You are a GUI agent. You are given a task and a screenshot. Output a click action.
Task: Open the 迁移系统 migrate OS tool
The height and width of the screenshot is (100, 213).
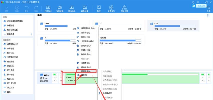[x=48, y=9]
